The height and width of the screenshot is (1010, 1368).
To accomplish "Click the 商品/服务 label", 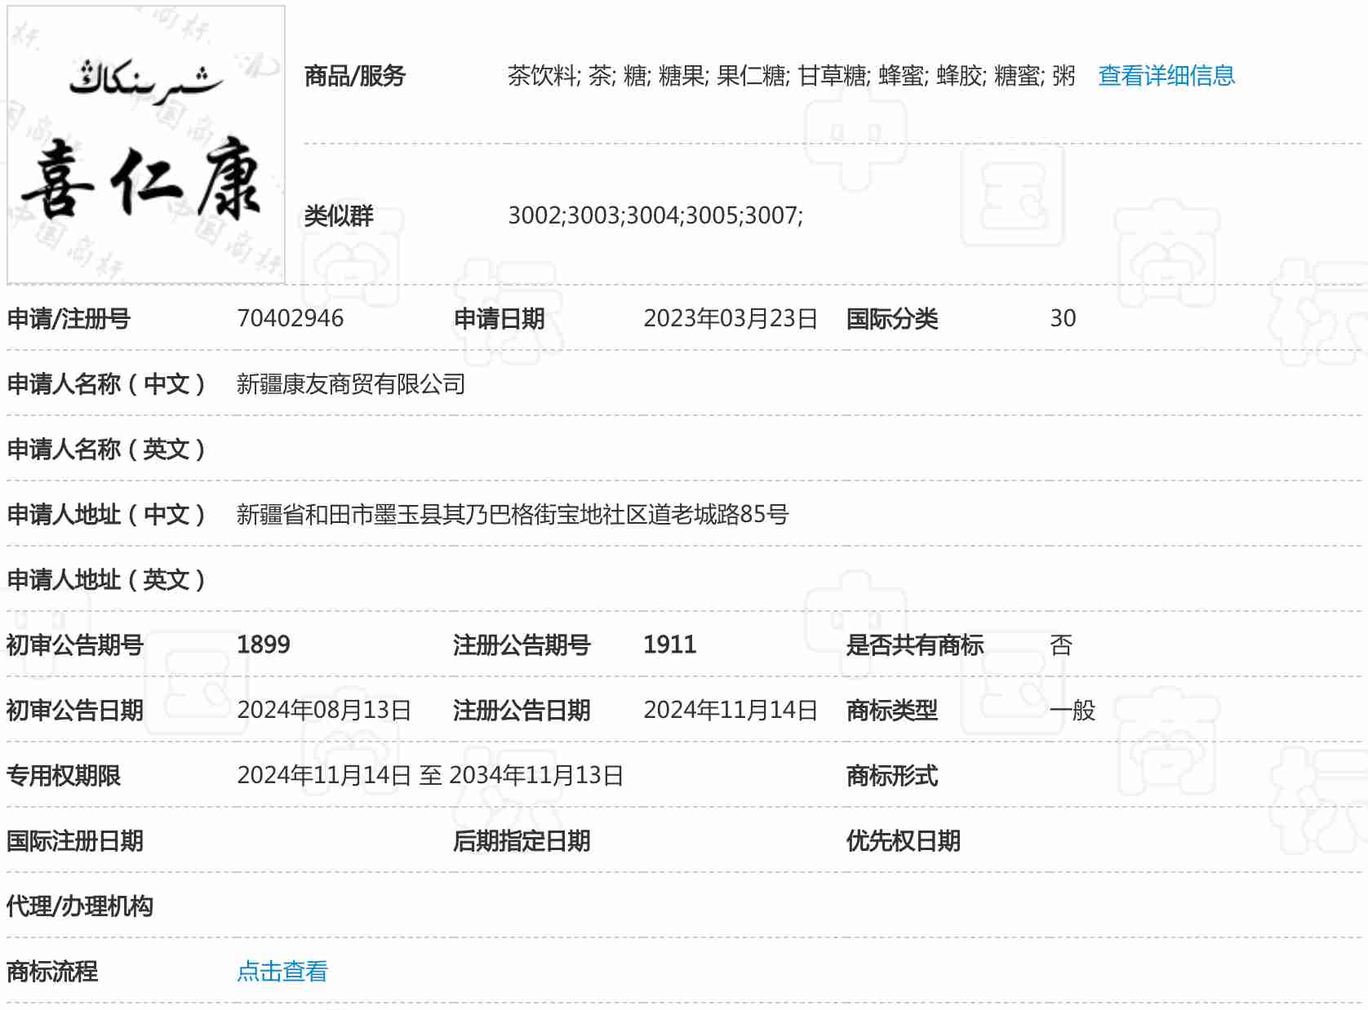I will tap(354, 76).
